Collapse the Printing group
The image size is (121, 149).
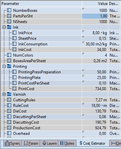(x=4, y=66)
